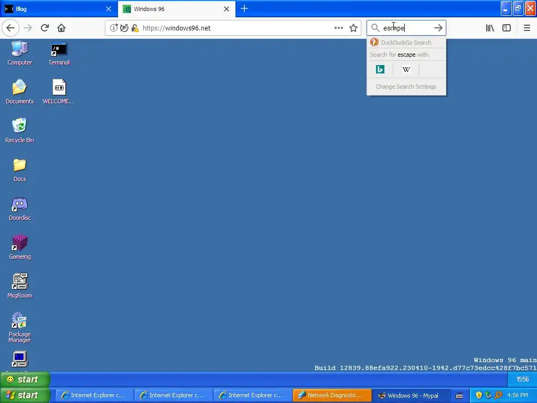Screen dimensions: 537x403
Task: Search for escape with Bing
Action: point(380,69)
